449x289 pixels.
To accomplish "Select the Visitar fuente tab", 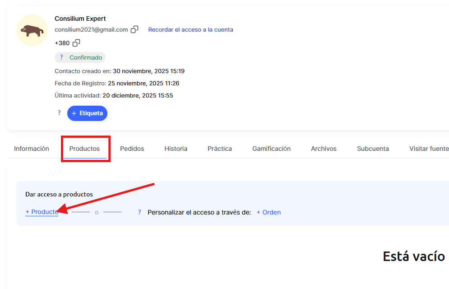I will click(429, 149).
